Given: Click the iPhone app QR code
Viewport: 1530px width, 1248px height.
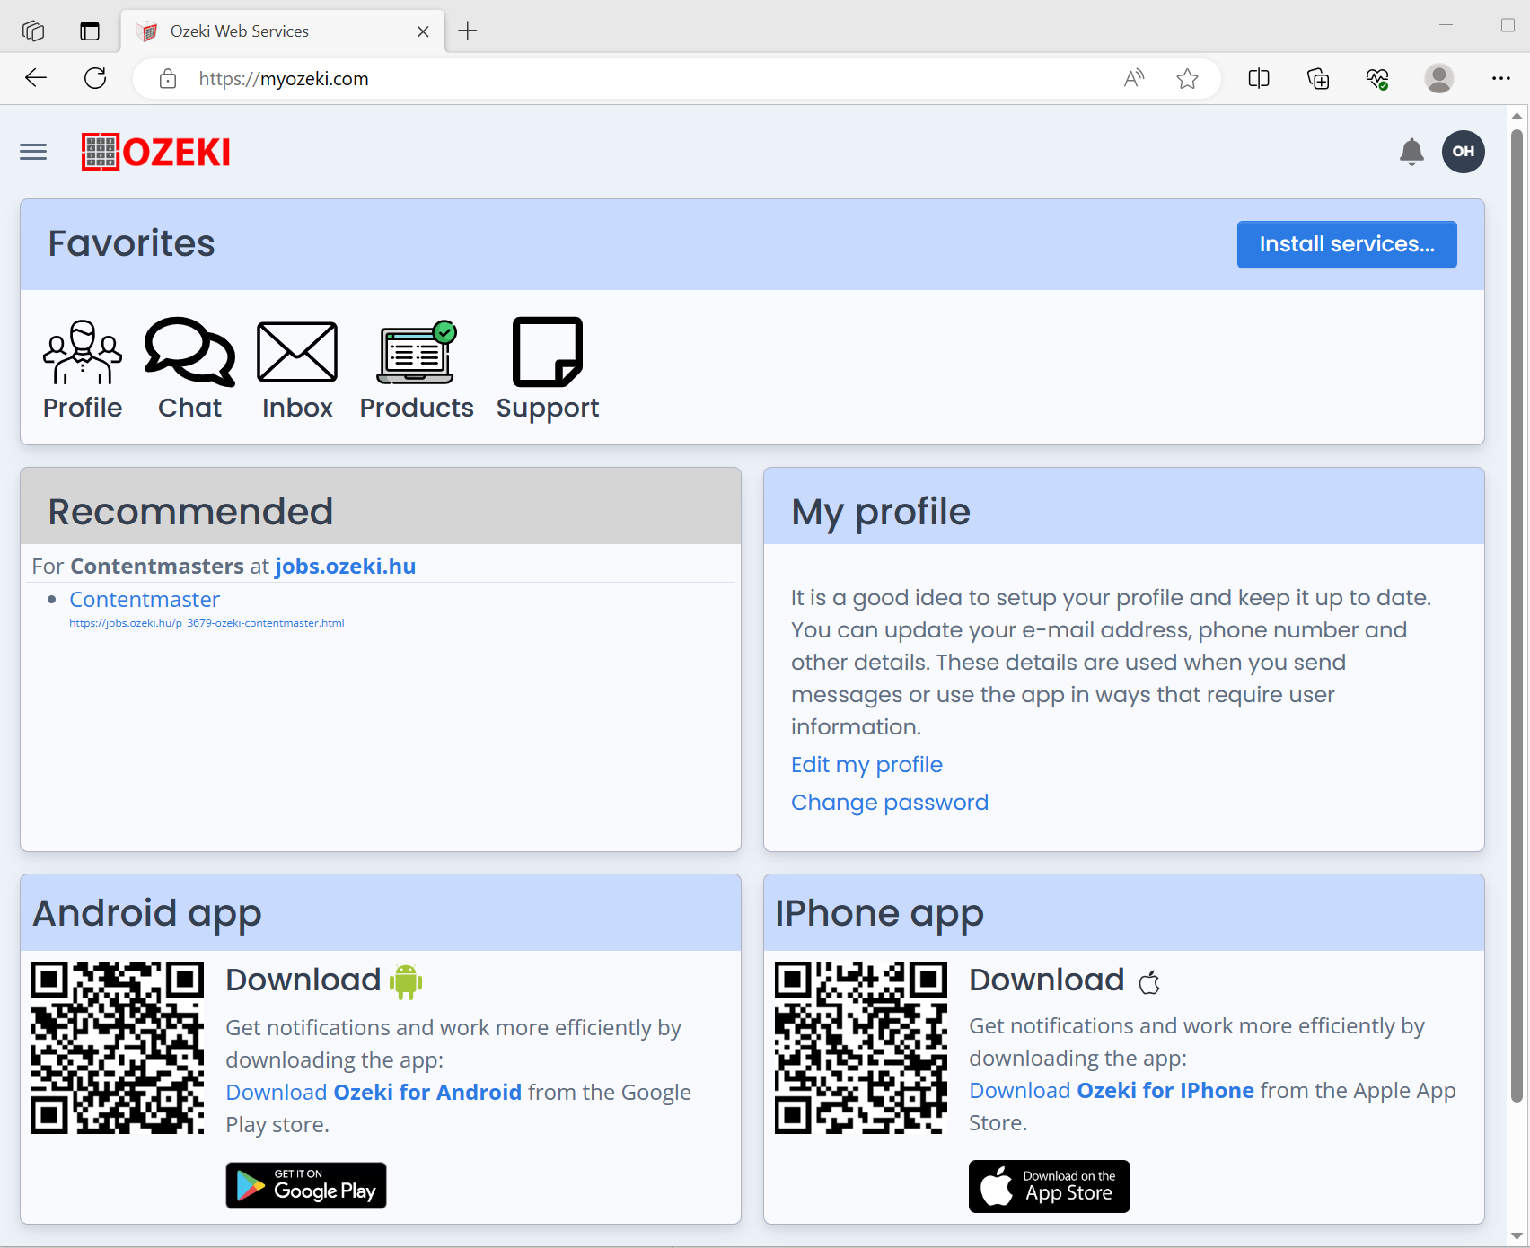Looking at the screenshot, I should point(861,1048).
